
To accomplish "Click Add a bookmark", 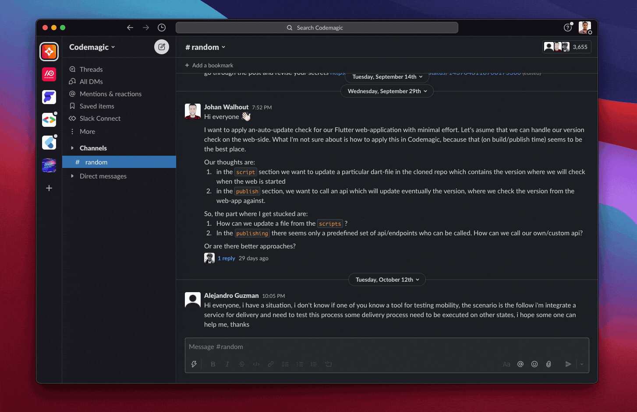I will 209,65.
